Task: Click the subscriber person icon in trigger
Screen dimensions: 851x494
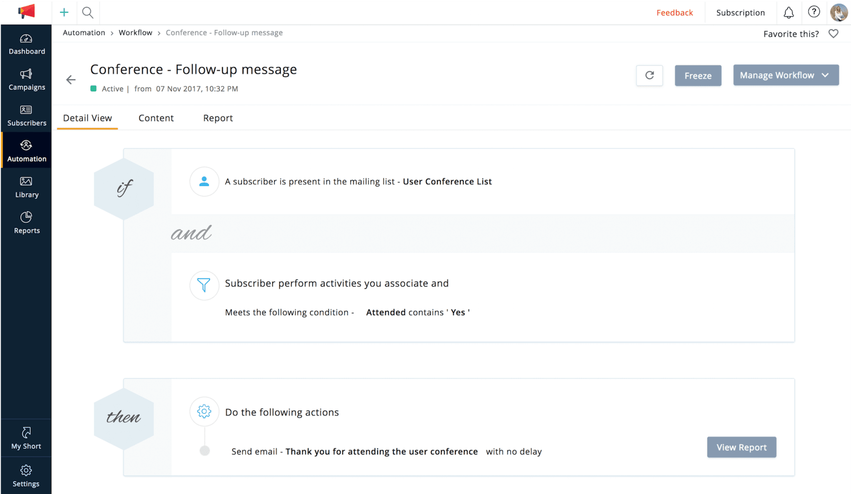Action: pos(204,181)
